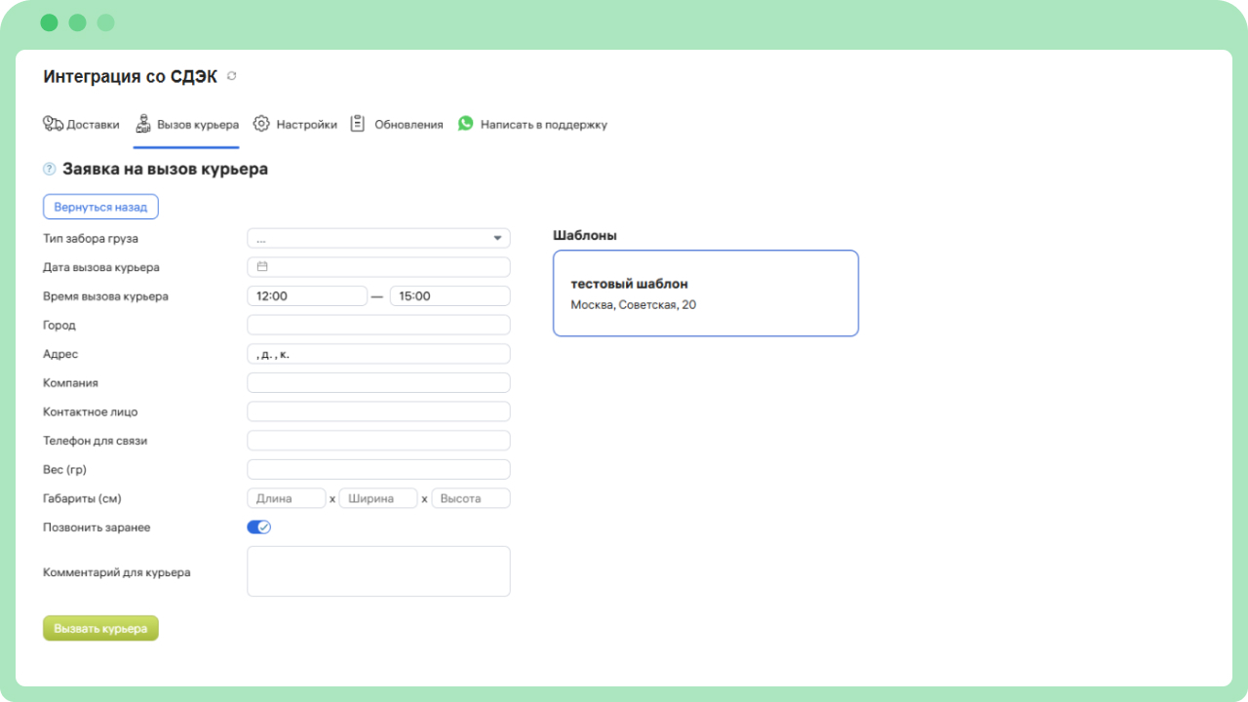The image size is (1248, 702).
Task: Click the calendar icon in date field
Action: [x=262, y=266]
